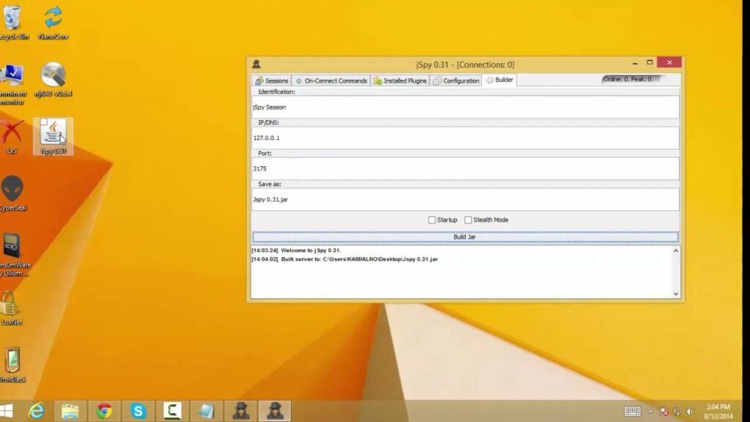Click the Save as field Jspy 0.31.jar
This screenshot has width=750, height=422.
pyautogui.click(x=465, y=199)
